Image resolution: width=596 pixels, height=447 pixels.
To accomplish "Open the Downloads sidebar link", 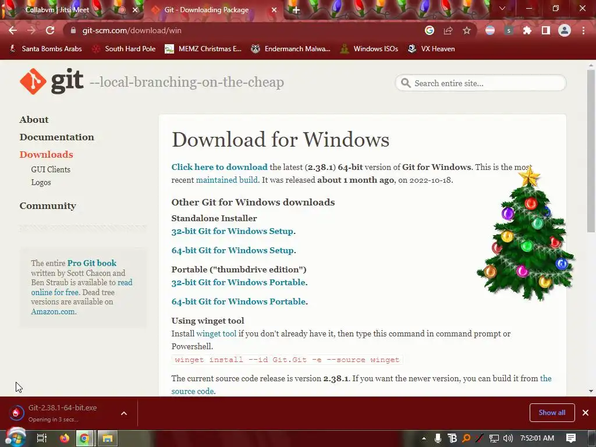I will [x=46, y=155].
